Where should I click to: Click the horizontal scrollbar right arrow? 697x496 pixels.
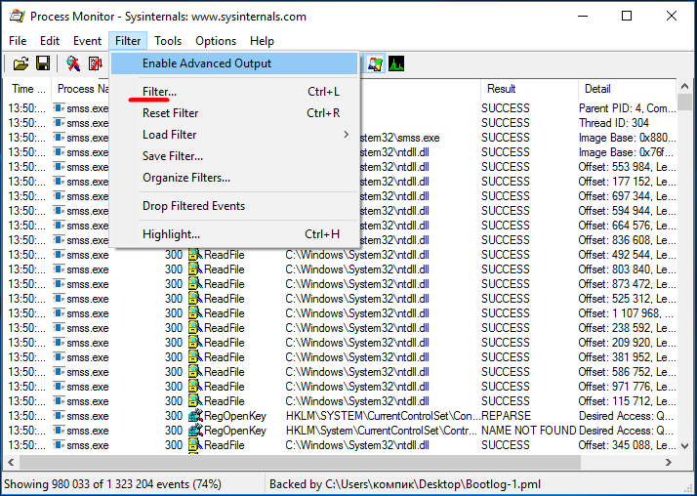pyautogui.click(x=669, y=462)
